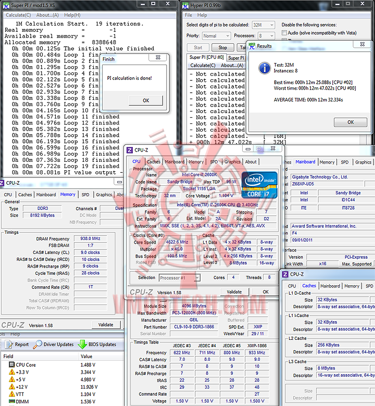Open About...(A) menu in Super PI
Viewport: 375px width, 406px height.
click(x=47, y=15)
